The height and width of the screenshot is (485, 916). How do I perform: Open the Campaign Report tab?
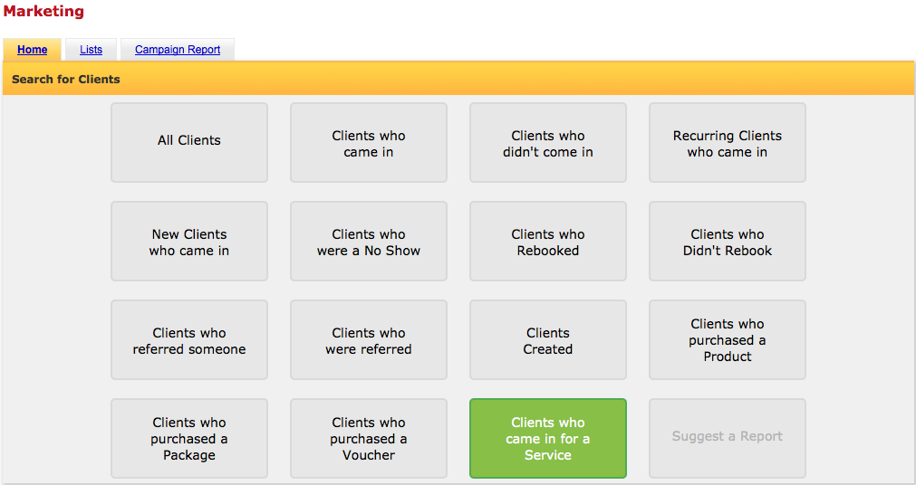178,50
